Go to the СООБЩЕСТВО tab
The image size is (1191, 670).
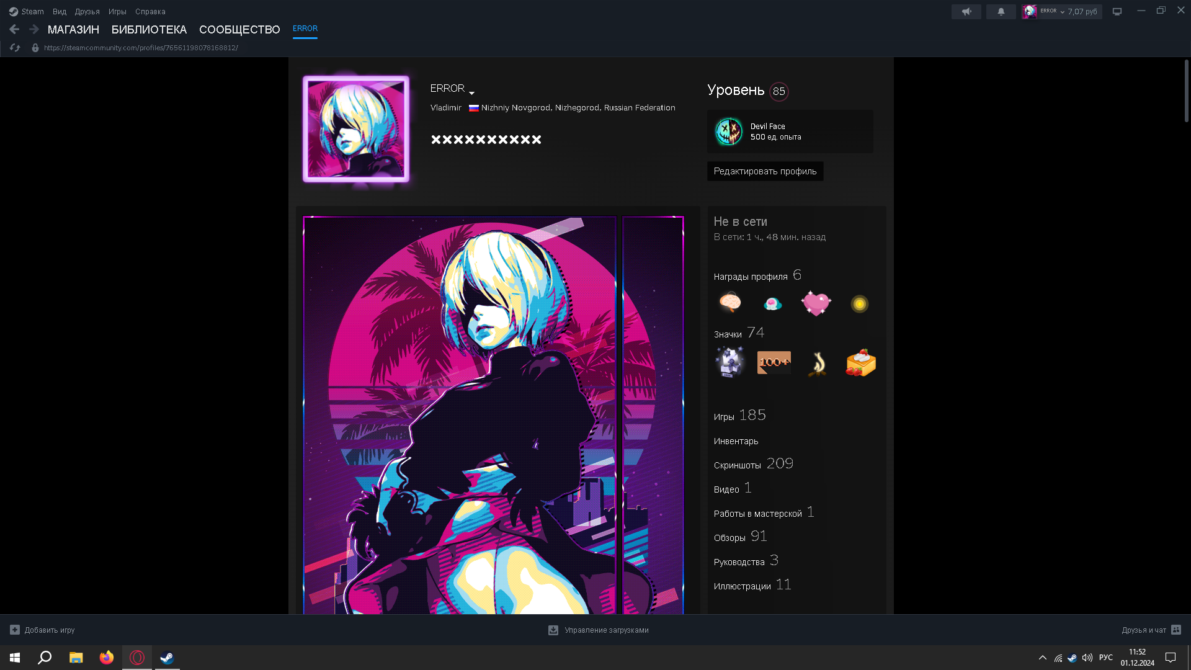[239, 30]
